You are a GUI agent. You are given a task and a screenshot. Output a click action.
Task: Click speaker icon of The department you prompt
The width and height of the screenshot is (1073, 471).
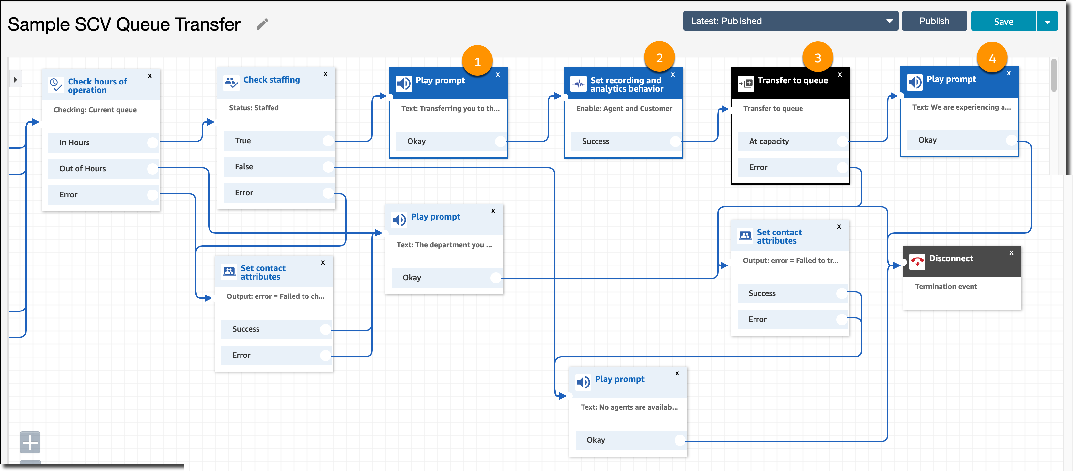[399, 220]
